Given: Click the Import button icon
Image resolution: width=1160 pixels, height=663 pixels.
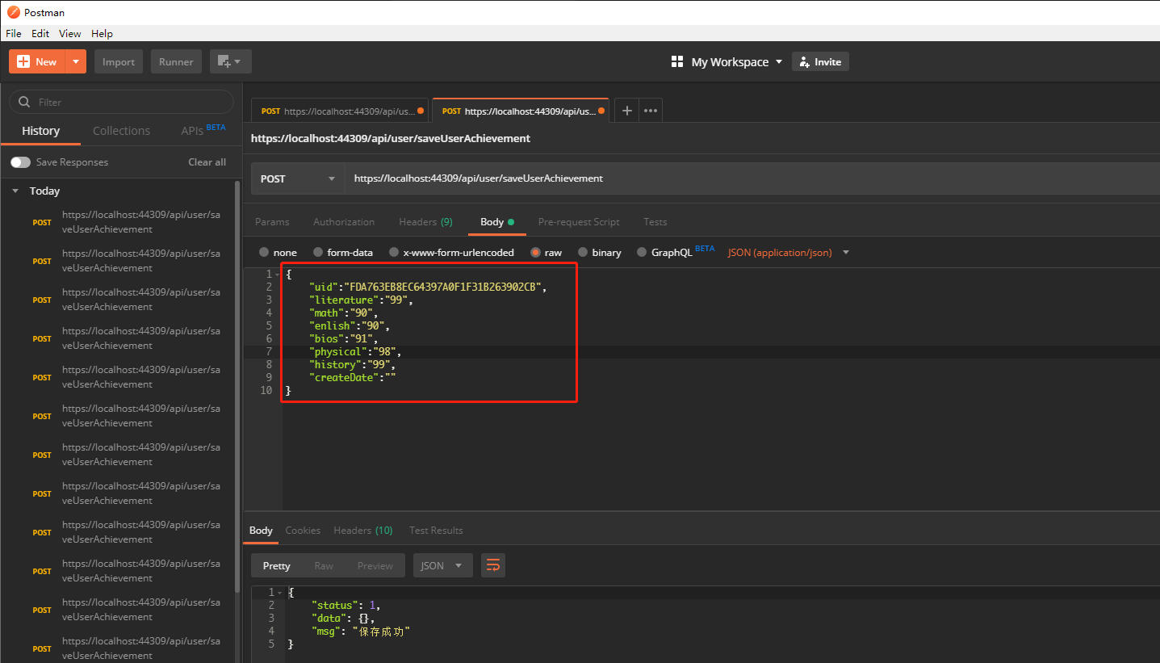Looking at the screenshot, I should [x=118, y=61].
